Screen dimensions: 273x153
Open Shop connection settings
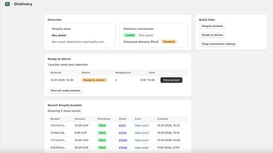[x=218, y=44]
